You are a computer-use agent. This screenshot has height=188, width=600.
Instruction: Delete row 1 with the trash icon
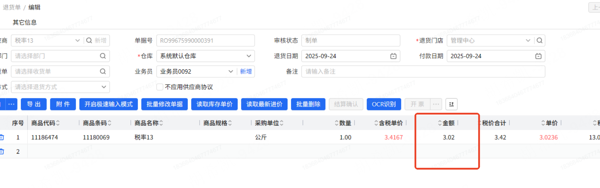[2, 137]
